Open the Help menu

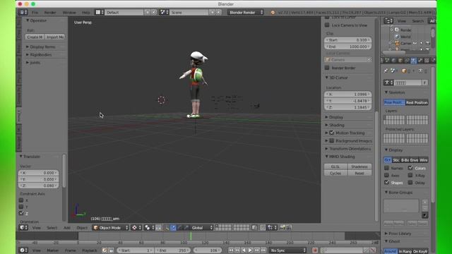pos(86,13)
